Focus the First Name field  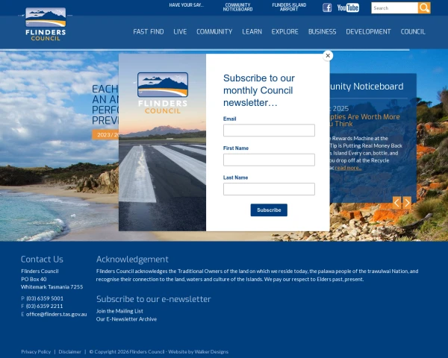coord(269,160)
